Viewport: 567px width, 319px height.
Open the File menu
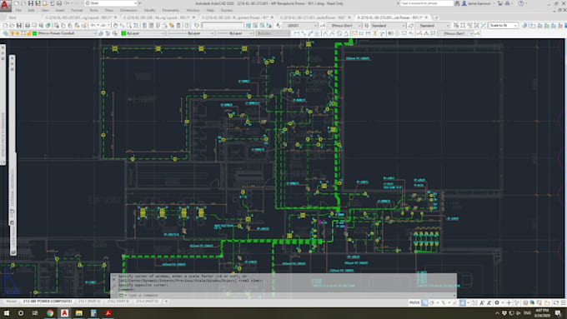pos(18,11)
